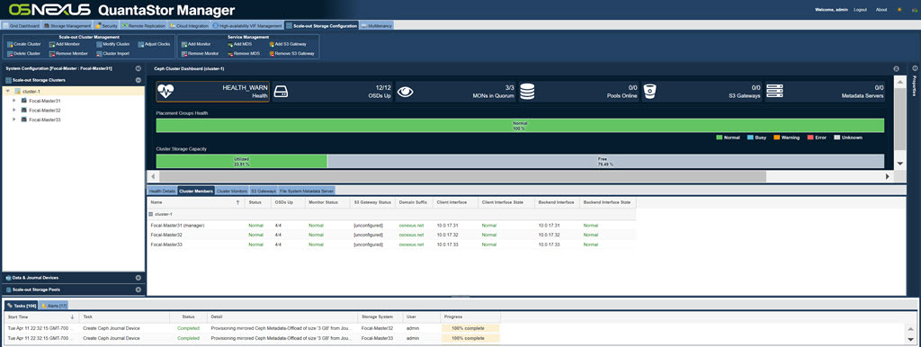Click the Add MDS icon

tap(229, 44)
